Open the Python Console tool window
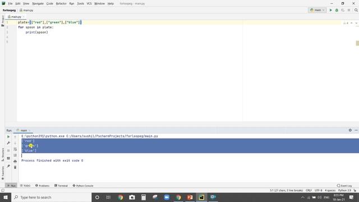This screenshot has width=359, height=202. click(83, 186)
